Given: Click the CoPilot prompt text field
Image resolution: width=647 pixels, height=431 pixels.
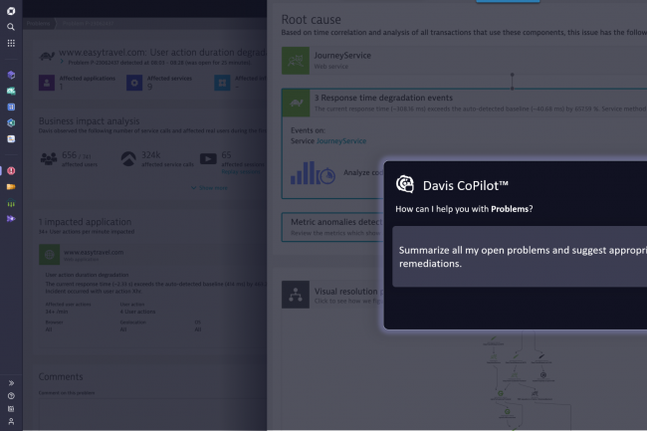Looking at the screenshot, I should 518,256.
